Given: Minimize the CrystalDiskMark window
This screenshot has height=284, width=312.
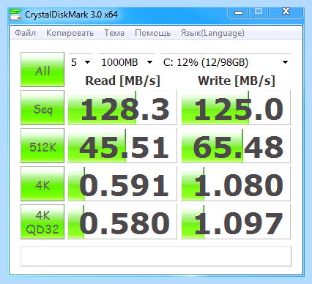Looking at the screenshot, I should click(x=239, y=12).
